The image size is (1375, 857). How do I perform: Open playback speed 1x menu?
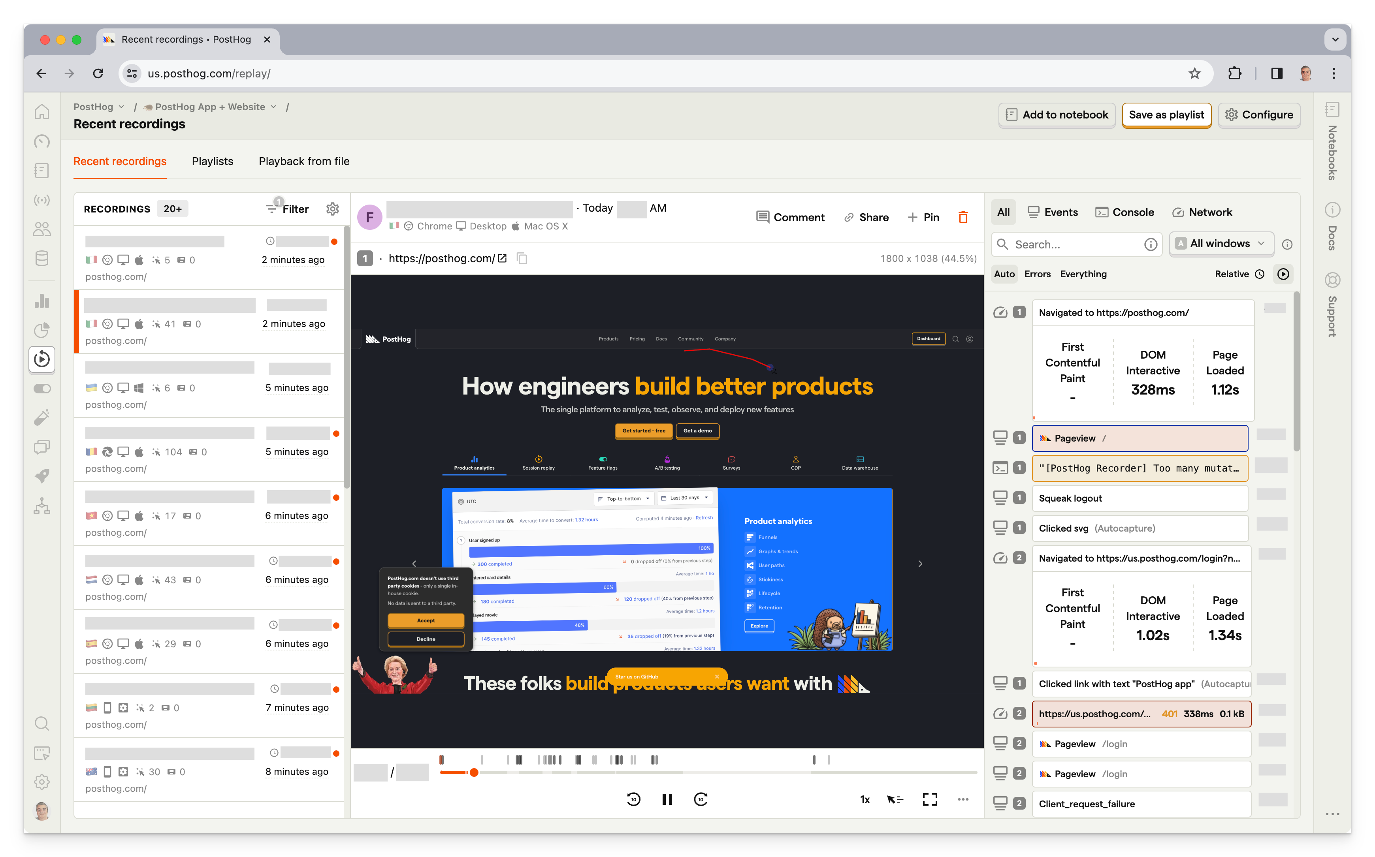tap(865, 800)
